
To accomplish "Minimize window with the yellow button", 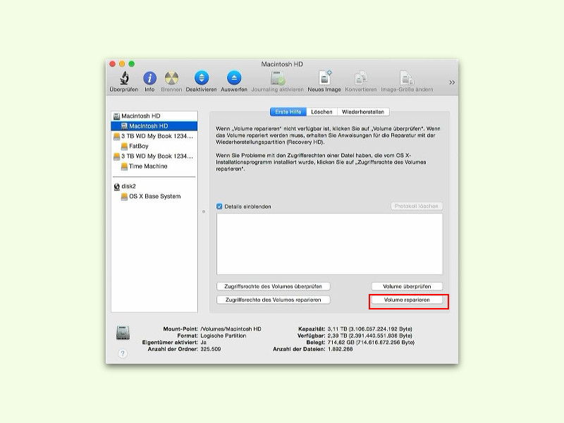I will pyautogui.click(x=122, y=64).
